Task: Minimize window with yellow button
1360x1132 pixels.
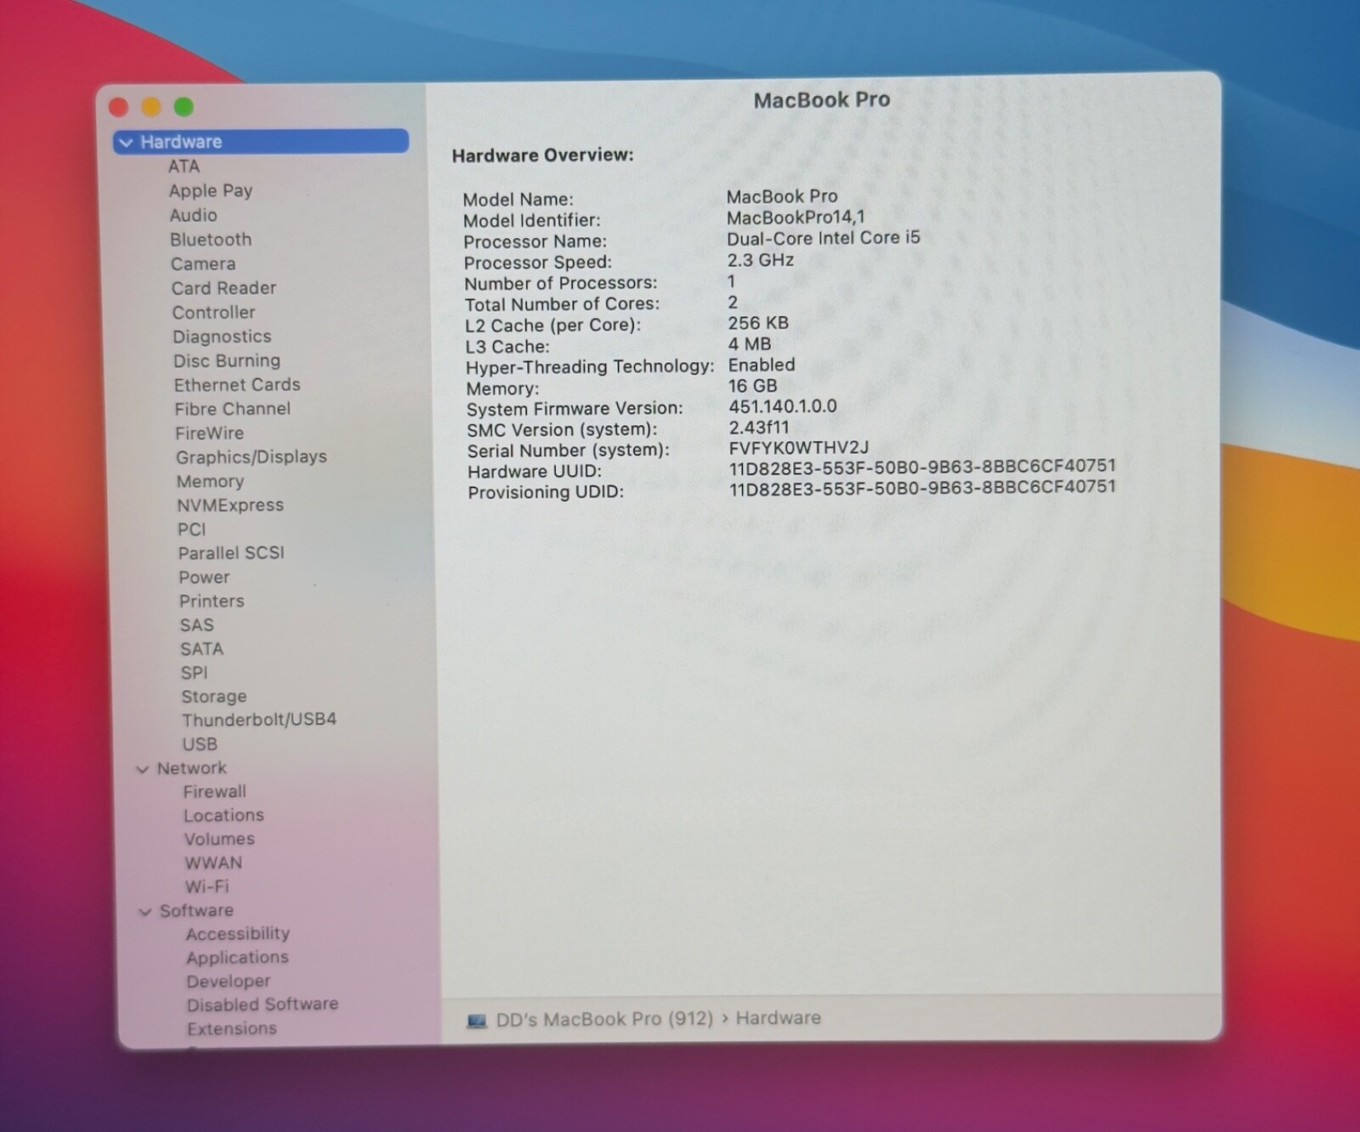Action: point(151,107)
